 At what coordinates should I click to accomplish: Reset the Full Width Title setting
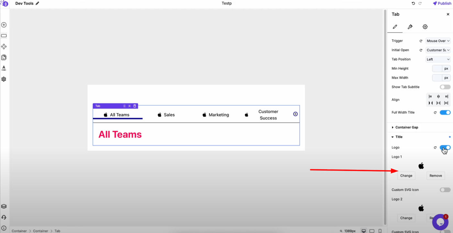coord(435,112)
